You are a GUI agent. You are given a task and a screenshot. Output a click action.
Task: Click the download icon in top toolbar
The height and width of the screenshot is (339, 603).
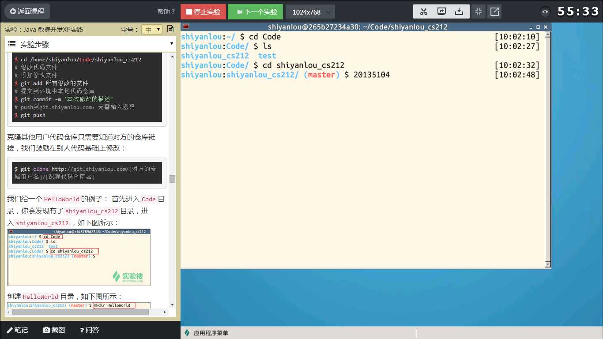(459, 11)
